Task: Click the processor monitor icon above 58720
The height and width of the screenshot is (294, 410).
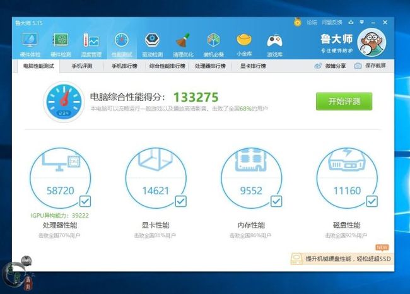Action: coord(61,161)
